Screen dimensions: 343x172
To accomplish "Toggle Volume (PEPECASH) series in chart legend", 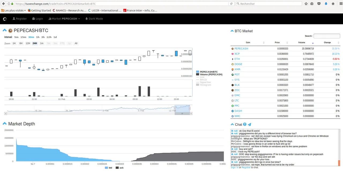I will [209, 75].
